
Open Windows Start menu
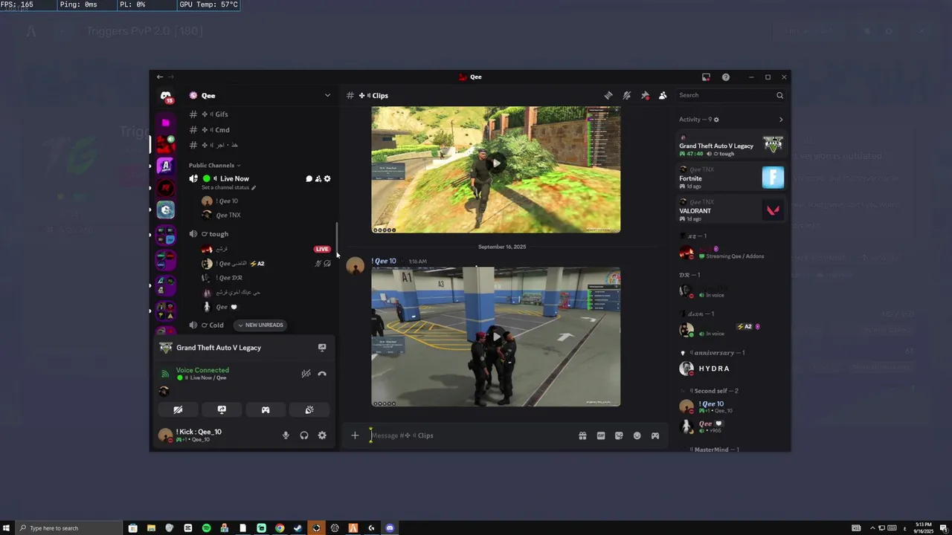click(7, 528)
